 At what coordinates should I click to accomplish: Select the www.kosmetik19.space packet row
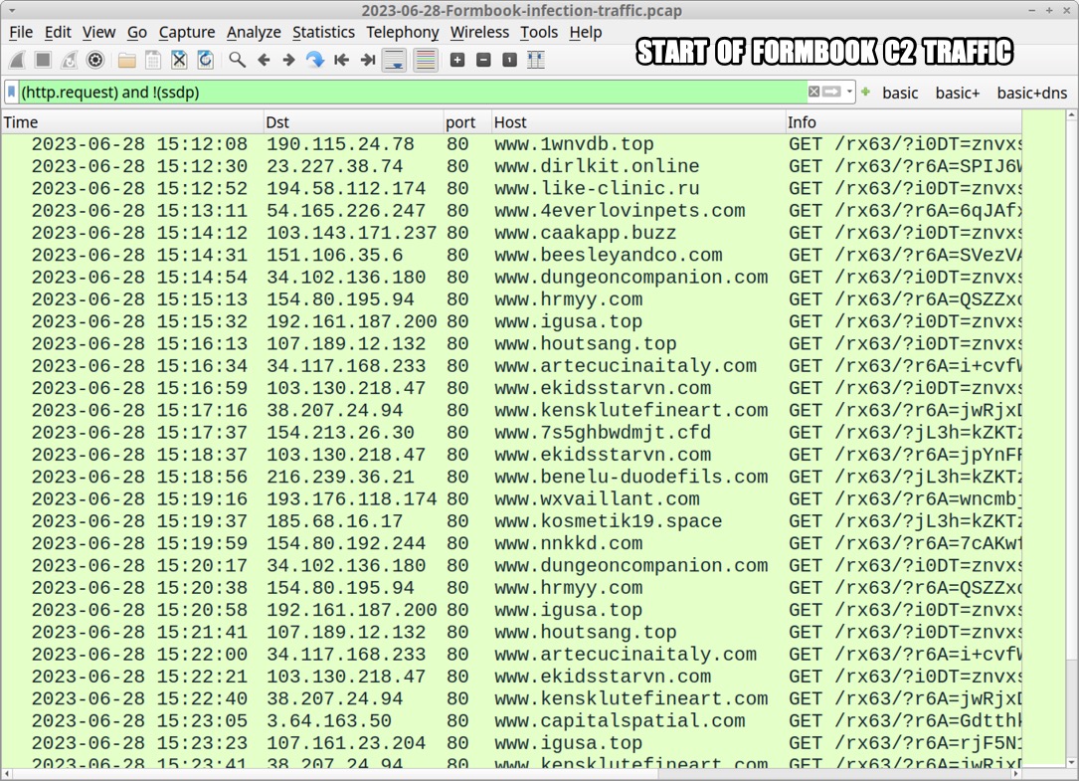[x=511, y=521]
